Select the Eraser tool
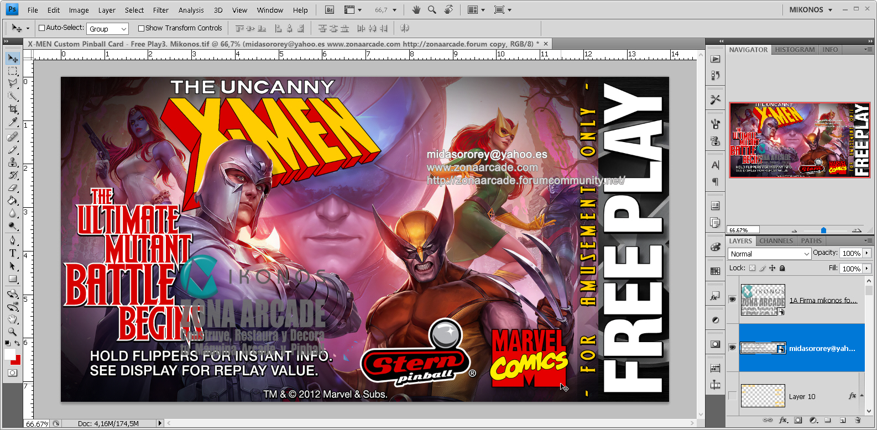Viewport: 877px width, 430px height. [13, 187]
